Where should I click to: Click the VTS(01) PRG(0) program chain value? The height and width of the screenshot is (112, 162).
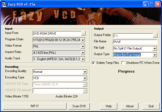57,40
